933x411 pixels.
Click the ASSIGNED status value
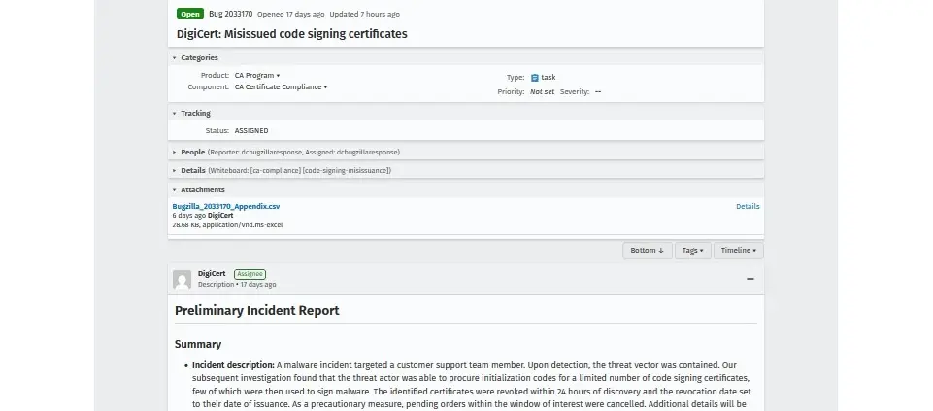coord(251,130)
